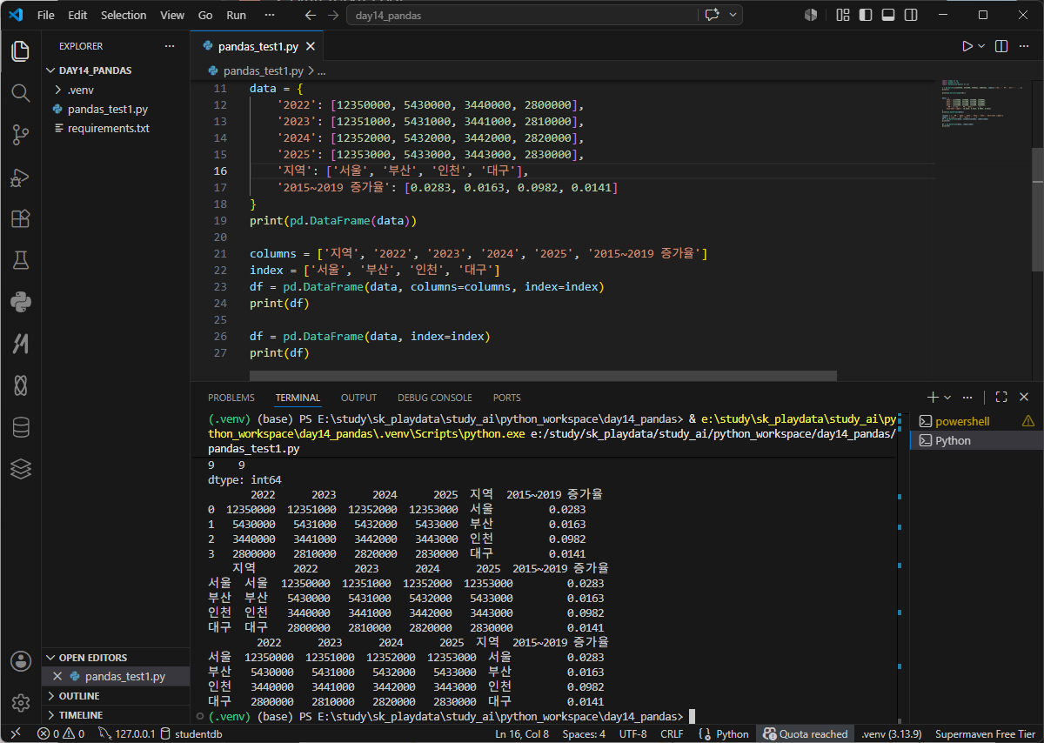Open the Explorer Views and More Actions ellipsis
Image resolution: width=1044 pixels, height=743 pixels.
click(169, 46)
